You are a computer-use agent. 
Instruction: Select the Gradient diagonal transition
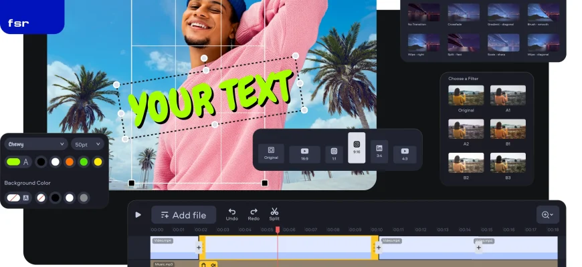tap(503, 12)
